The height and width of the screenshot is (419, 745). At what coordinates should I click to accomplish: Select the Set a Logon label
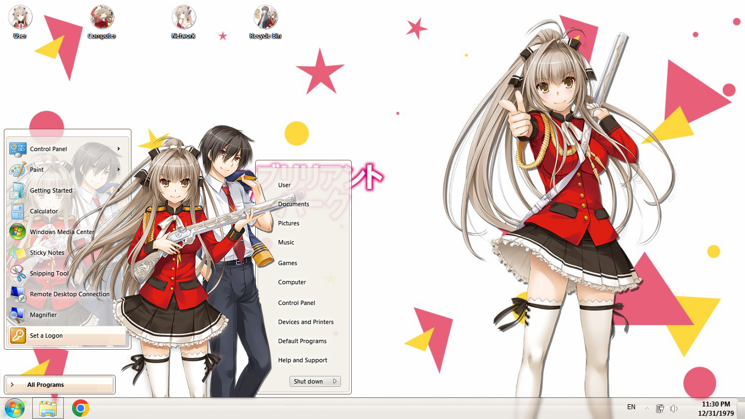[46, 336]
